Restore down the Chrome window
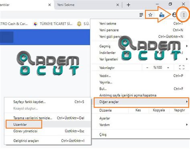The image size is (190, 149). click(170, 4)
